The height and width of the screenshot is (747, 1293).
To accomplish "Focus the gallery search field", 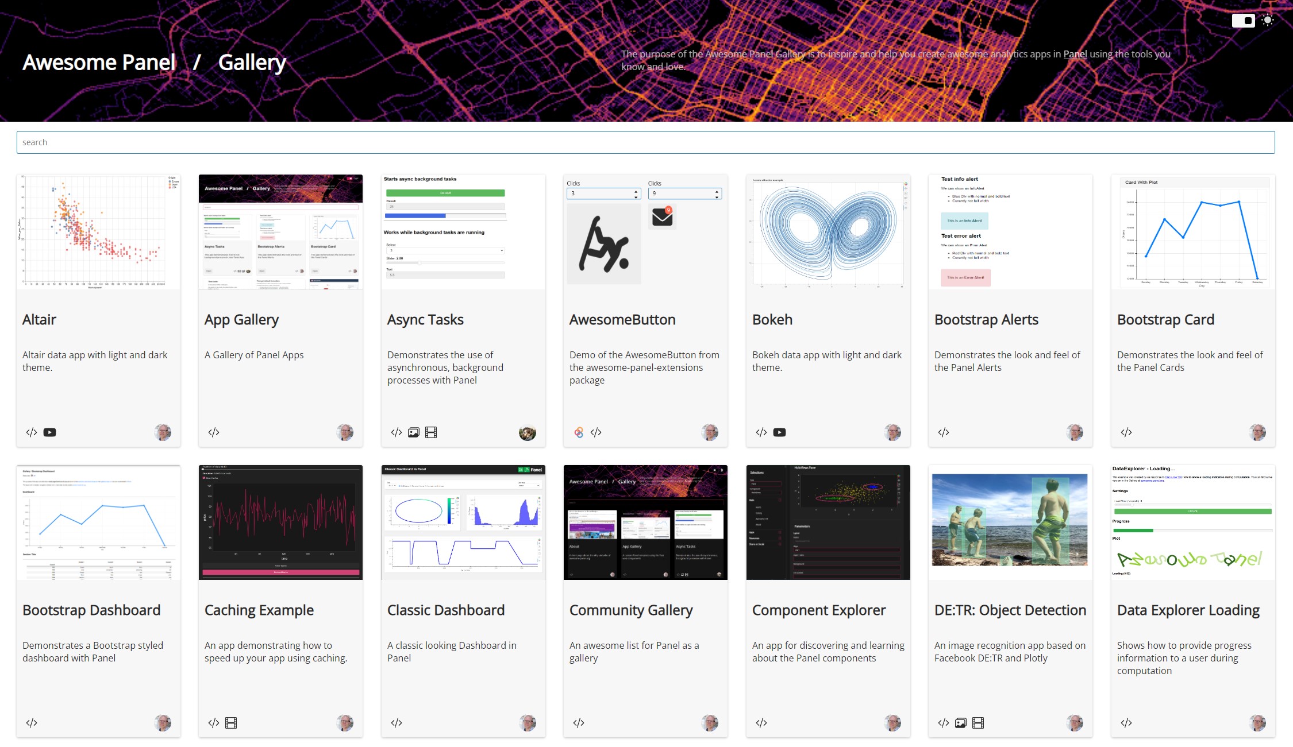I will (645, 142).
